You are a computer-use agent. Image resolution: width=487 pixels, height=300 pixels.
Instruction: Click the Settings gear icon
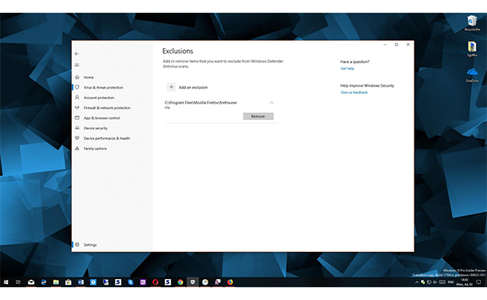(x=76, y=244)
